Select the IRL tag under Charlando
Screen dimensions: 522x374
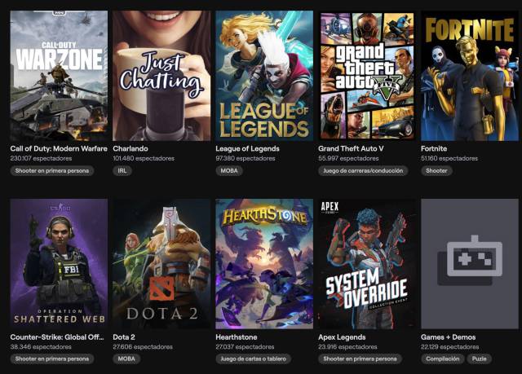(x=122, y=170)
